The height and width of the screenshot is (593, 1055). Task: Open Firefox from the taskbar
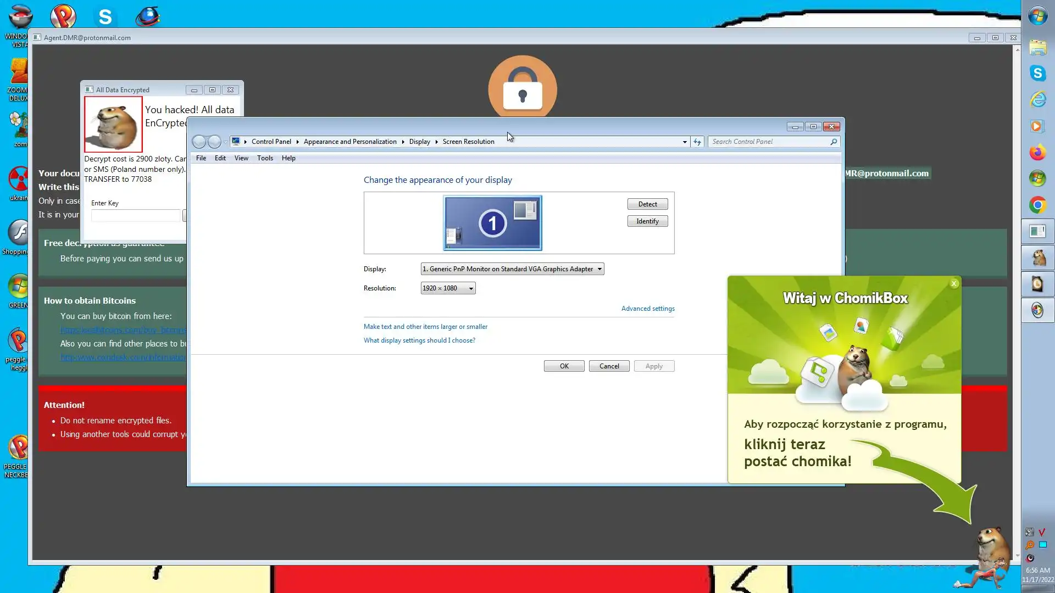pyautogui.click(x=1037, y=152)
